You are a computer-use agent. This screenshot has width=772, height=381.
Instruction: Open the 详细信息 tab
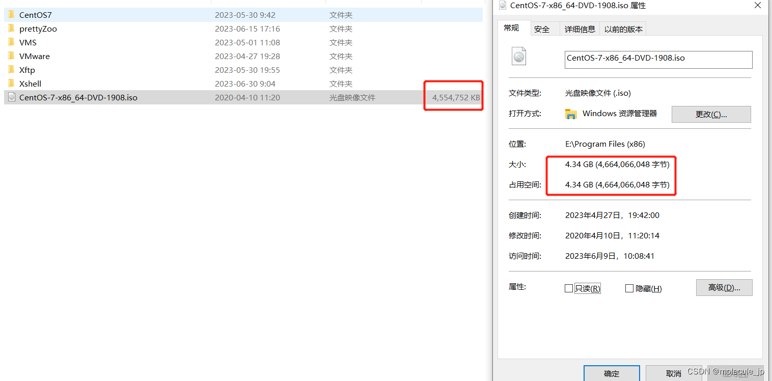[580, 29]
